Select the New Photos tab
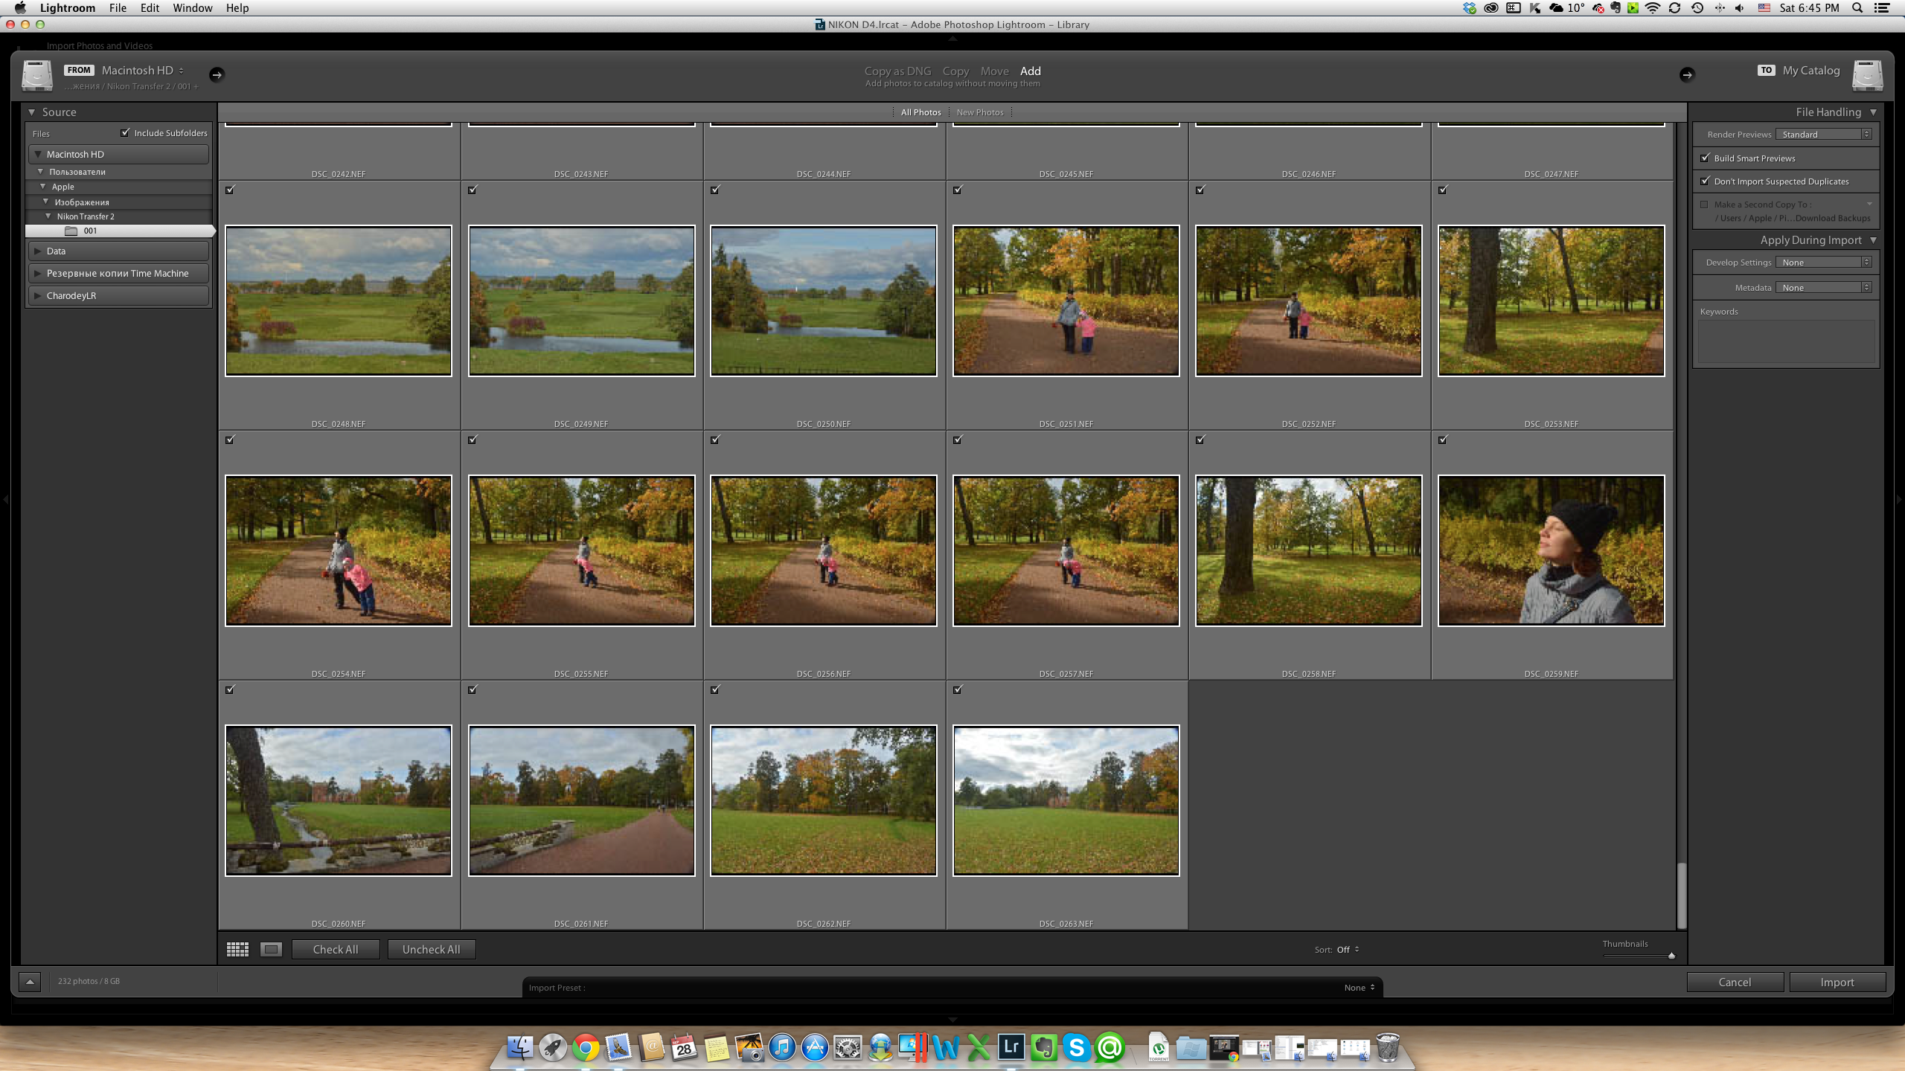 [979, 112]
